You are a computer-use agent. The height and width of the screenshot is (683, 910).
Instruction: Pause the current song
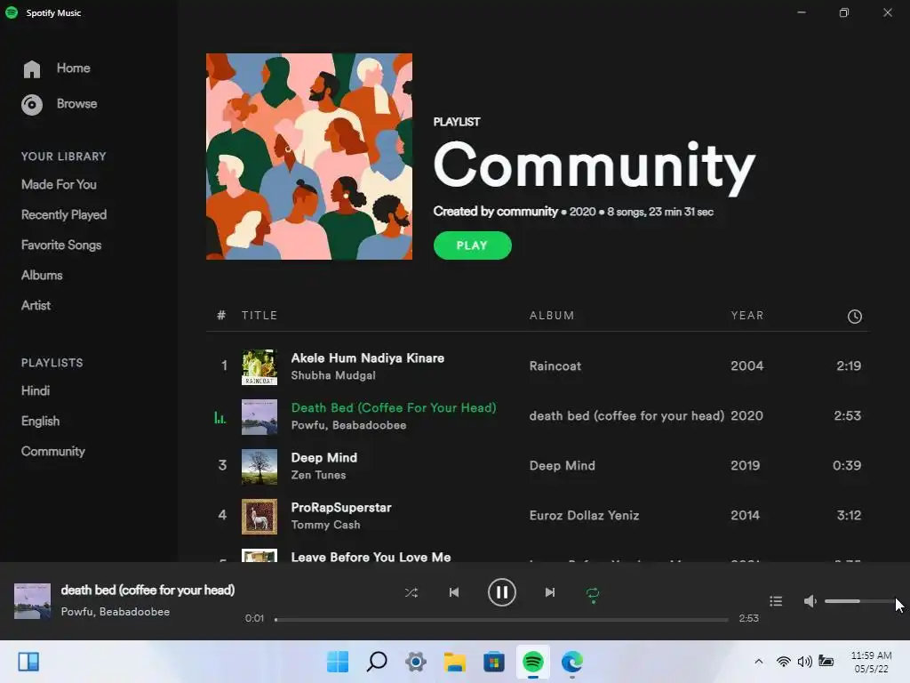(502, 592)
